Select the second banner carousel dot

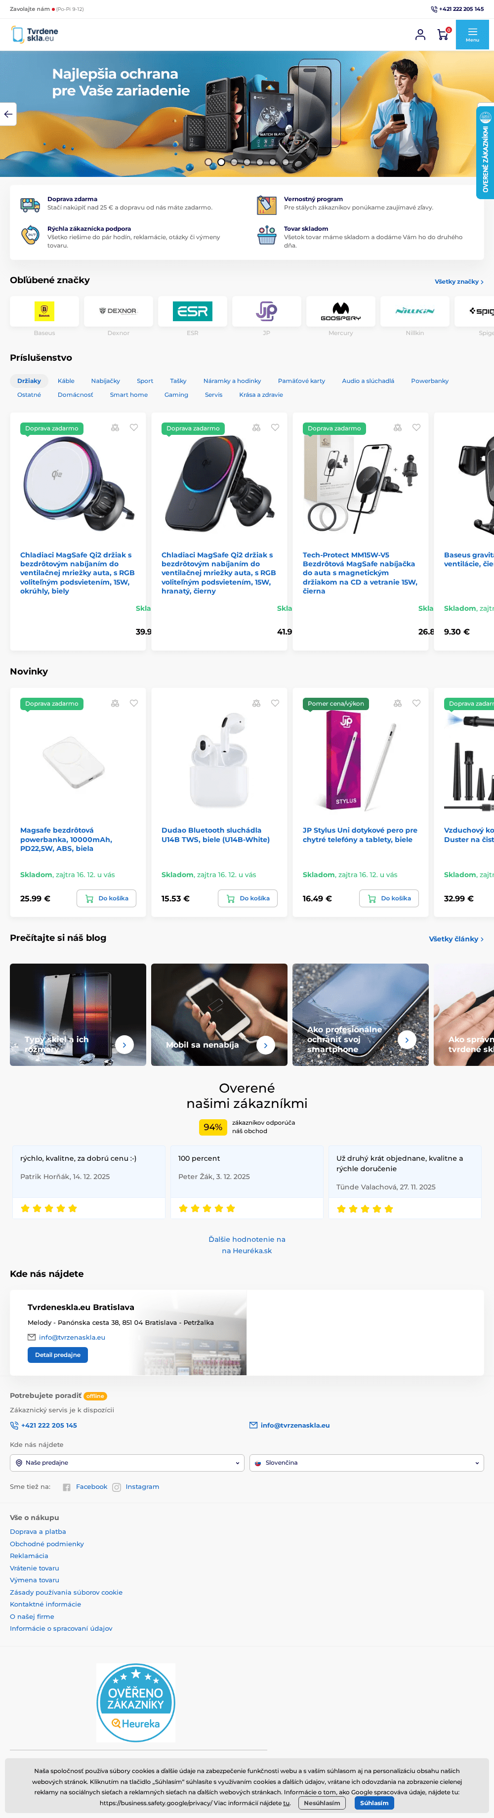[221, 162]
